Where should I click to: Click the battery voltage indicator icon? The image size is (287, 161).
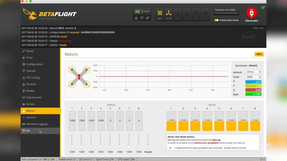139,12
